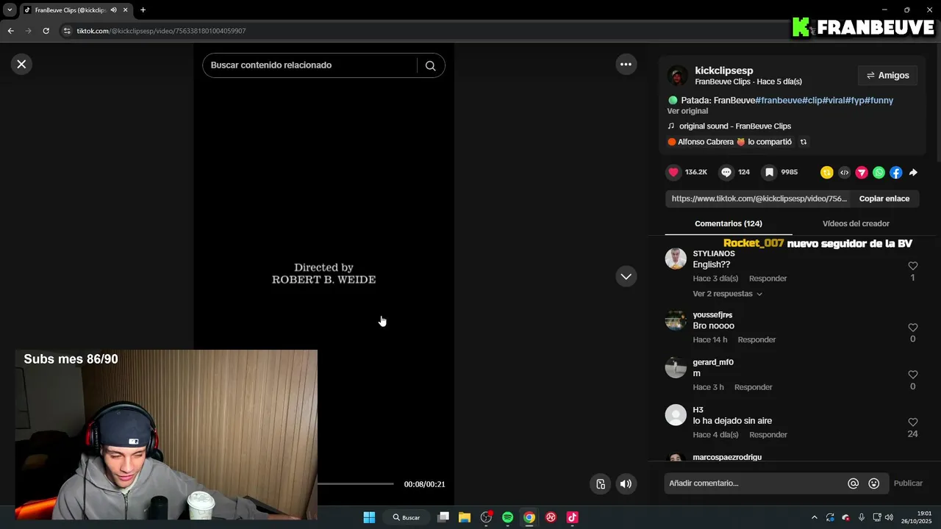
Task: Click the 'Copiar enlace' button
Action: [x=884, y=198]
